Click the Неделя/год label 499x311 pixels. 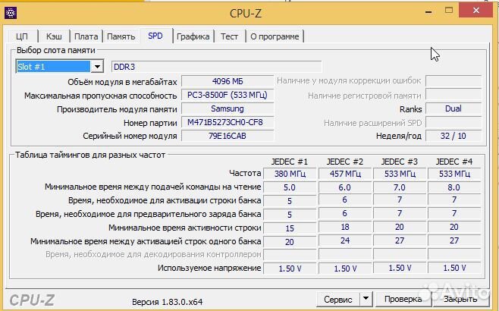pyautogui.click(x=399, y=137)
